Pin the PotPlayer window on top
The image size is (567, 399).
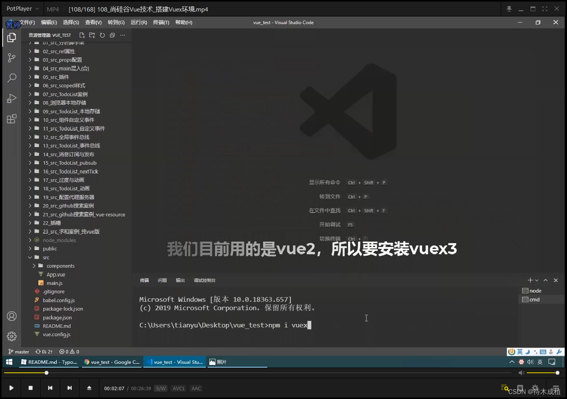point(509,9)
